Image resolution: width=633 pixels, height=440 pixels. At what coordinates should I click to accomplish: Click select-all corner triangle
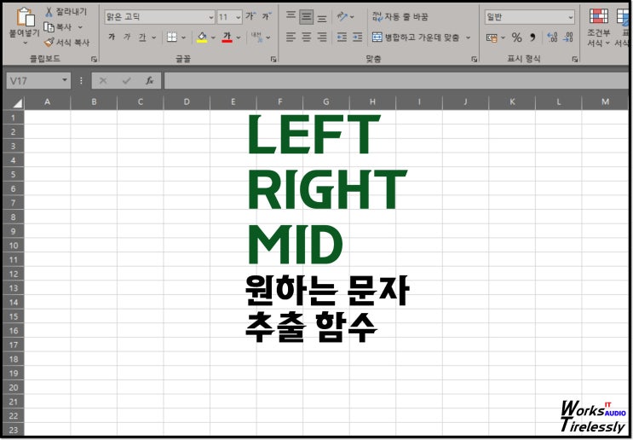tap(17, 103)
